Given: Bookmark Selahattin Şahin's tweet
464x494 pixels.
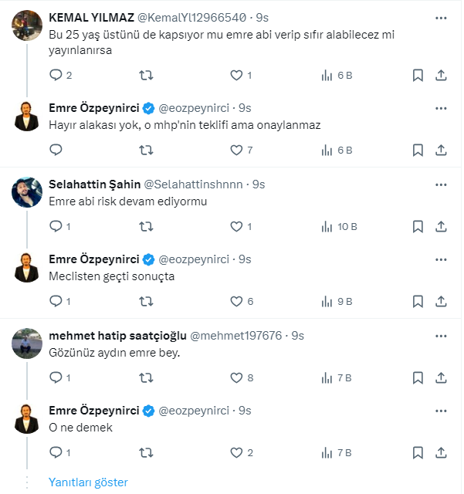Looking at the screenshot, I should (418, 227).
